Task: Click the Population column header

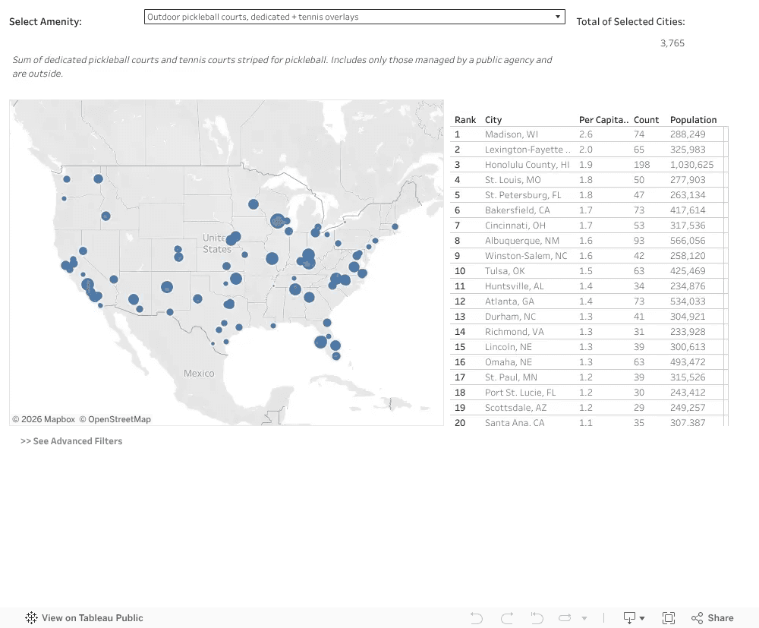Action: point(693,119)
